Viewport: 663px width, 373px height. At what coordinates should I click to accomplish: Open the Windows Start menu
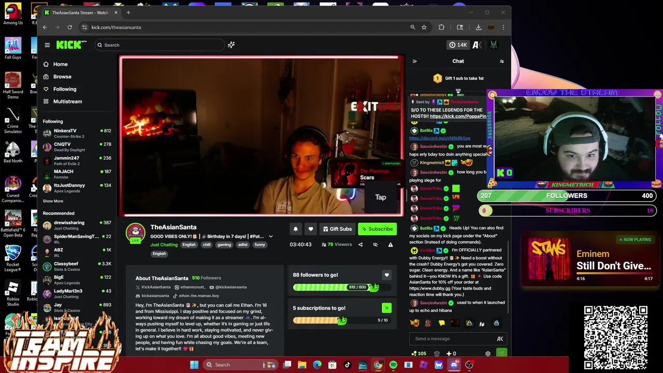(x=194, y=365)
